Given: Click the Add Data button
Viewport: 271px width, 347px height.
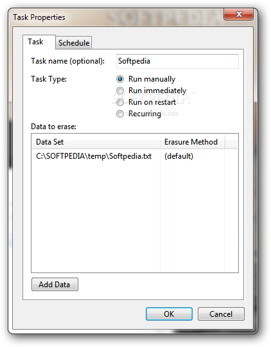Looking at the screenshot, I should point(55,284).
